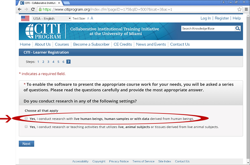Open the Copyright footer link
Viewport: 250px width, 165px height.
pyautogui.click(x=99, y=161)
